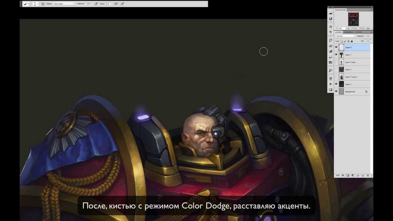393x221 pixels.
Task: Open the Histogram panel dock icon
Action: (x=331, y=13)
